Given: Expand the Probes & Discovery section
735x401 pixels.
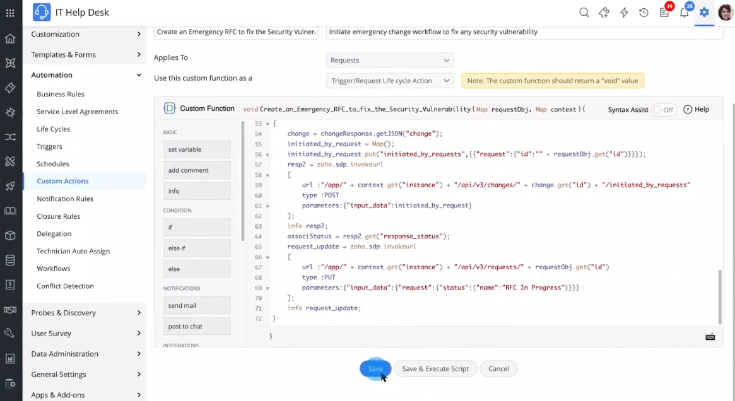Looking at the screenshot, I should 85,313.
